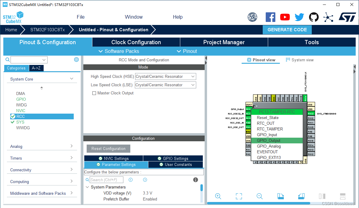Image resolution: width=359 pixels, height=208 pixels.
Task: Open the Help menu
Action: pos(178,17)
